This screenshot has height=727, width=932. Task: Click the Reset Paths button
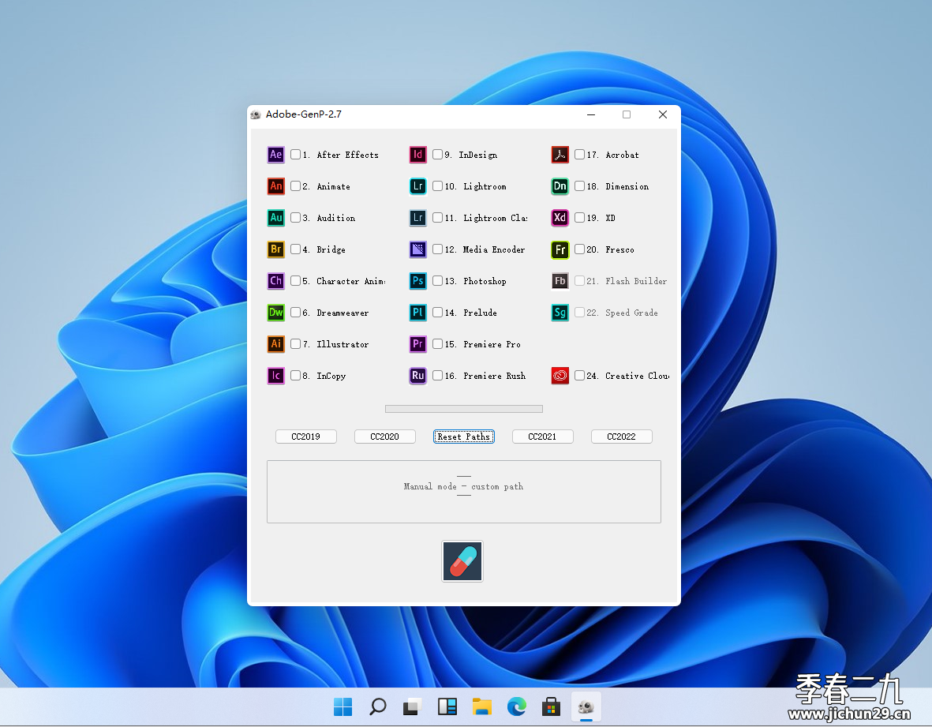[463, 437]
